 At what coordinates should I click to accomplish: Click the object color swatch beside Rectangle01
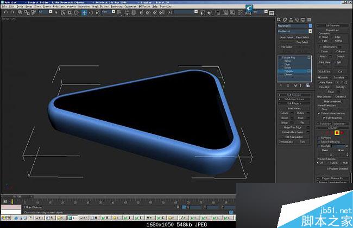click(311, 24)
